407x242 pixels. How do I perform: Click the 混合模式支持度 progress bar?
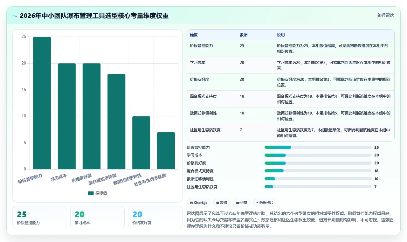(x=318, y=171)
